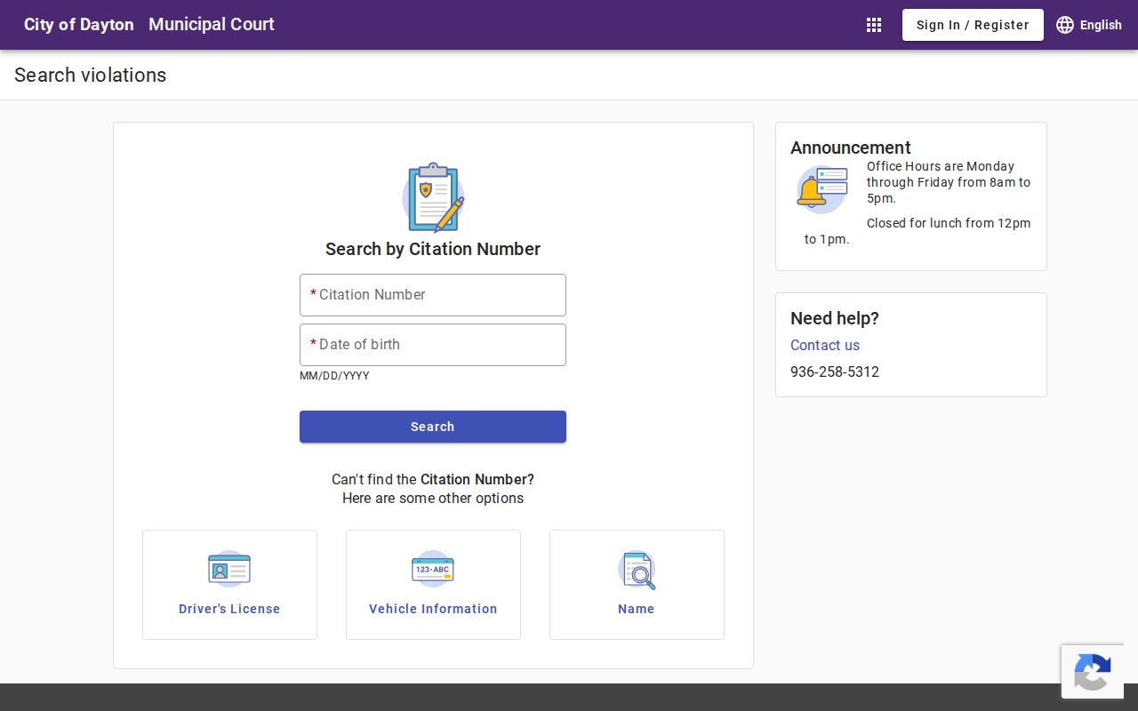Click the Driver's License card icon
This screenshot has height=711, width=1138.
click(229, 569)
